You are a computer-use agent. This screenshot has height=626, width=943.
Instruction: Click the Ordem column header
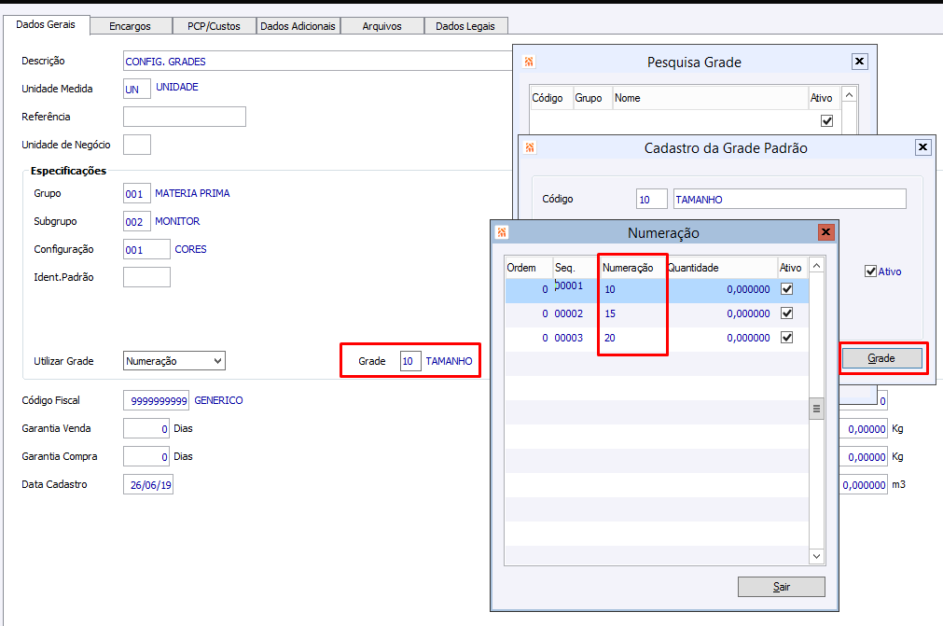pyautogui.click(x=529, y=268)
